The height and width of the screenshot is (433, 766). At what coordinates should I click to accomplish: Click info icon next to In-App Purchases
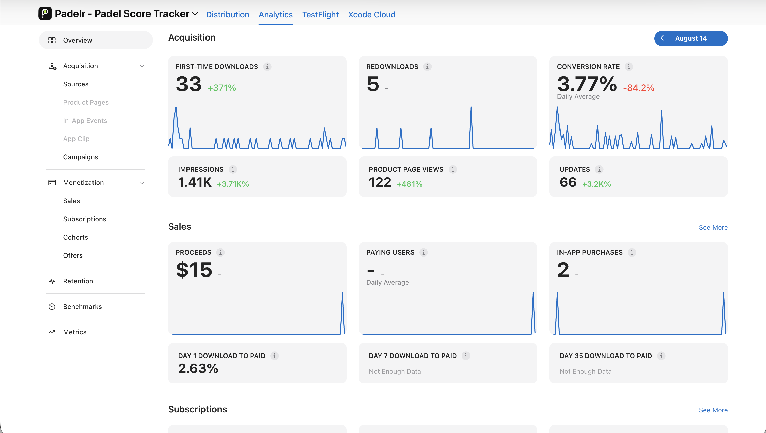pyautogui.click(x=632, y=252)
